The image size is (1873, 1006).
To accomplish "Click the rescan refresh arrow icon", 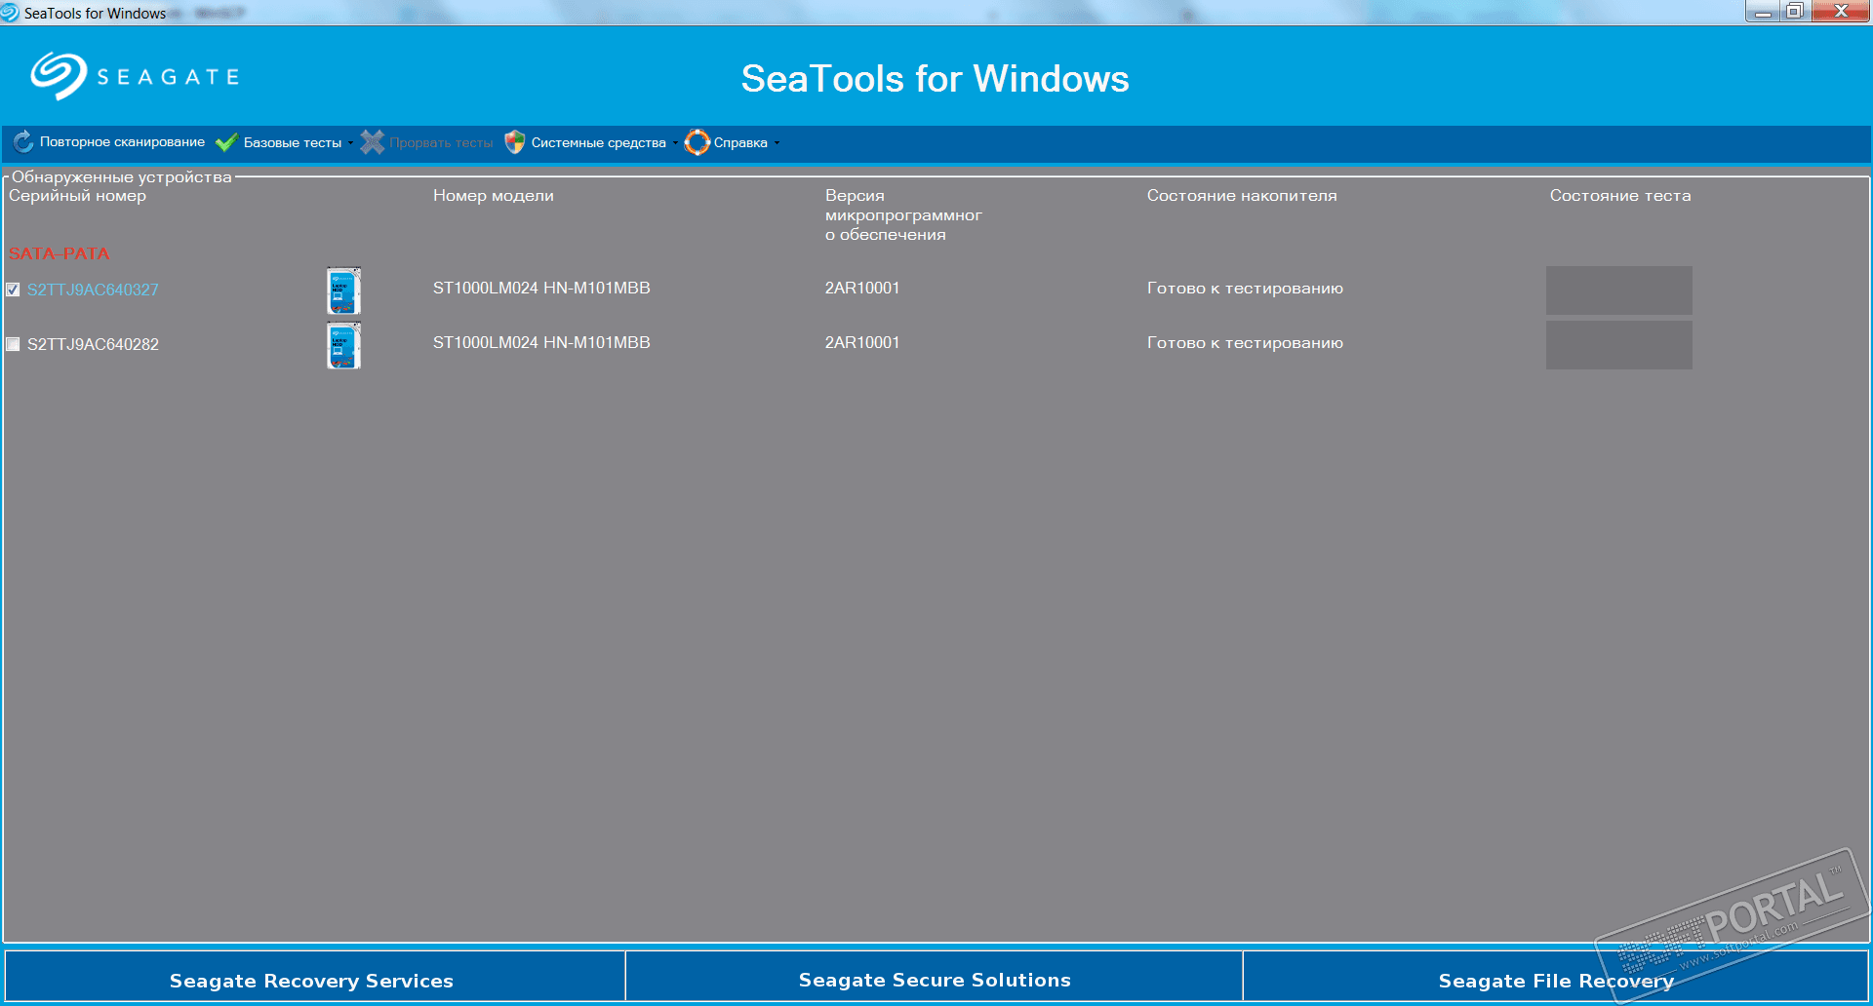I will click(x=23, y=142).
